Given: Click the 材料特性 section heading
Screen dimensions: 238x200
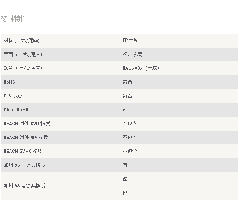Looking at the screenshot, I should click(14, 18).
